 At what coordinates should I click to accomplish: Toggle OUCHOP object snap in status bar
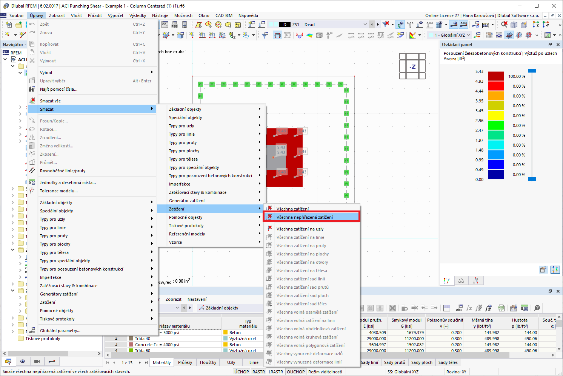296,372
